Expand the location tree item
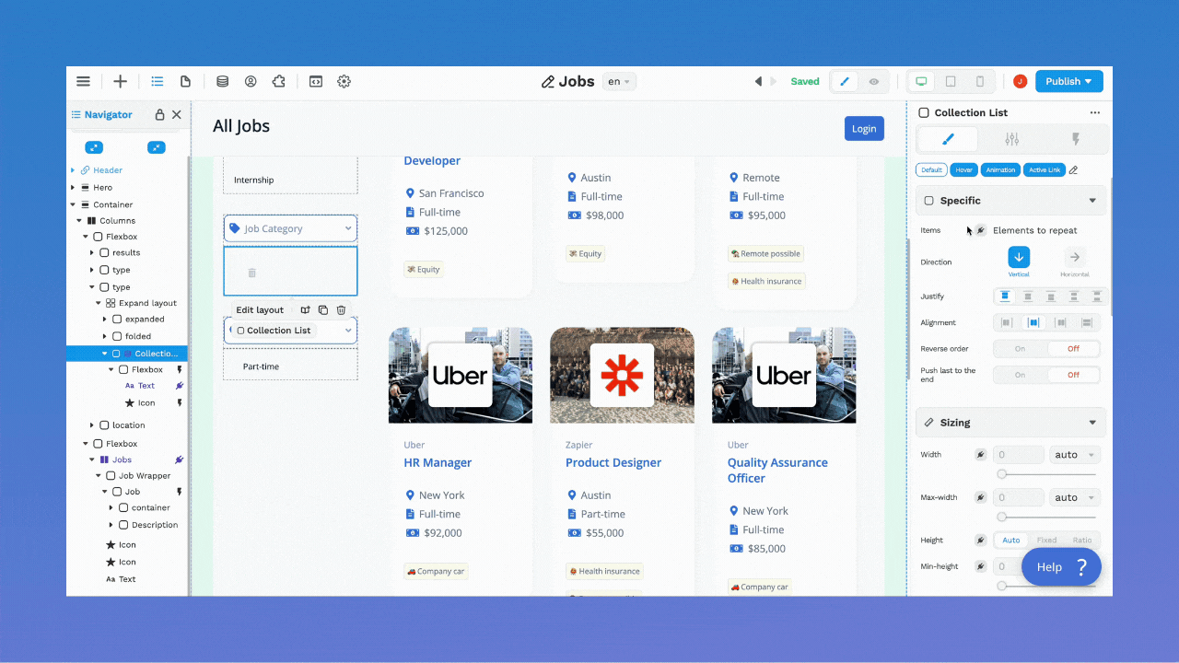Image resolution: width=1179 pixels, height=663 pixels. [x=92, y=425]
